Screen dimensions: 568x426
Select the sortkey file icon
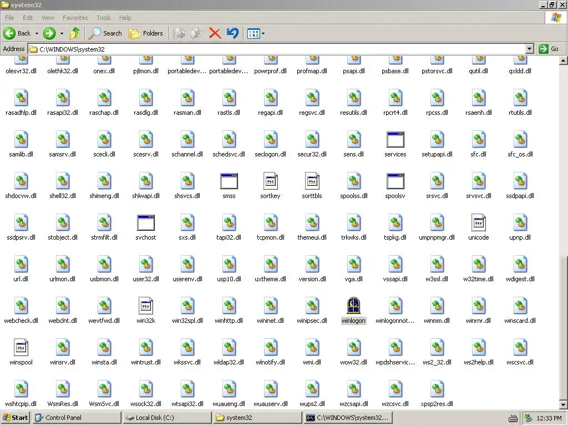(x=270, y=181)
